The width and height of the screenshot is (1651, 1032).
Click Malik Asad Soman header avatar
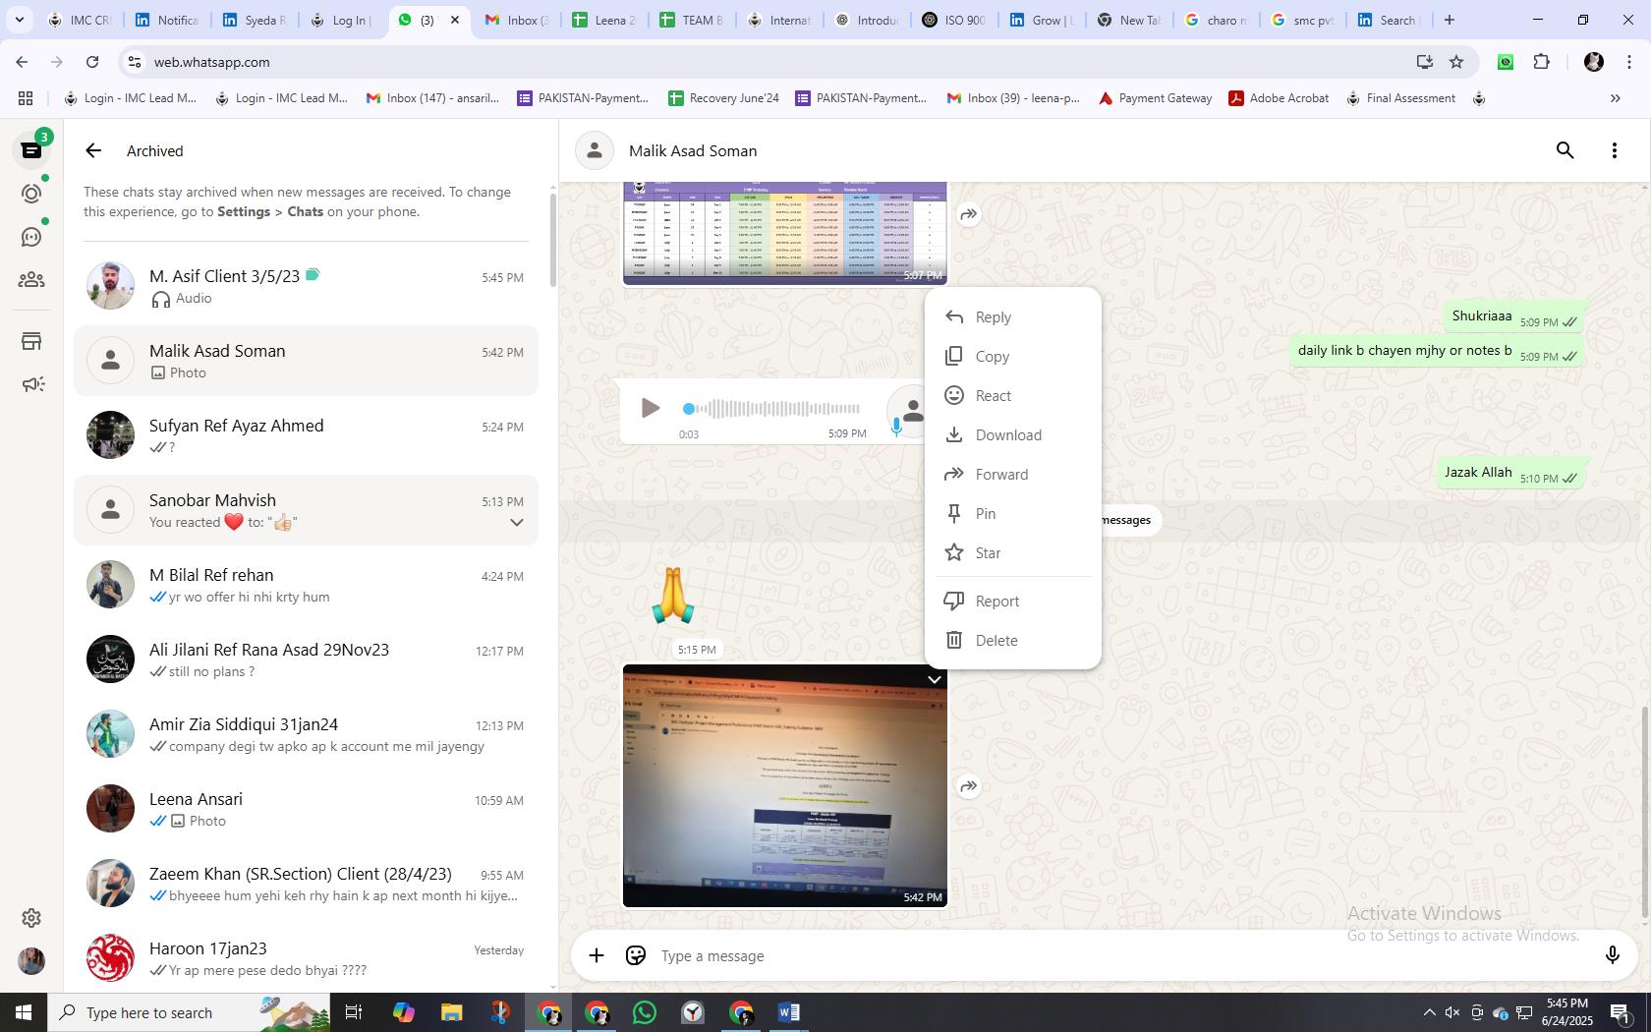click(594, 150)
